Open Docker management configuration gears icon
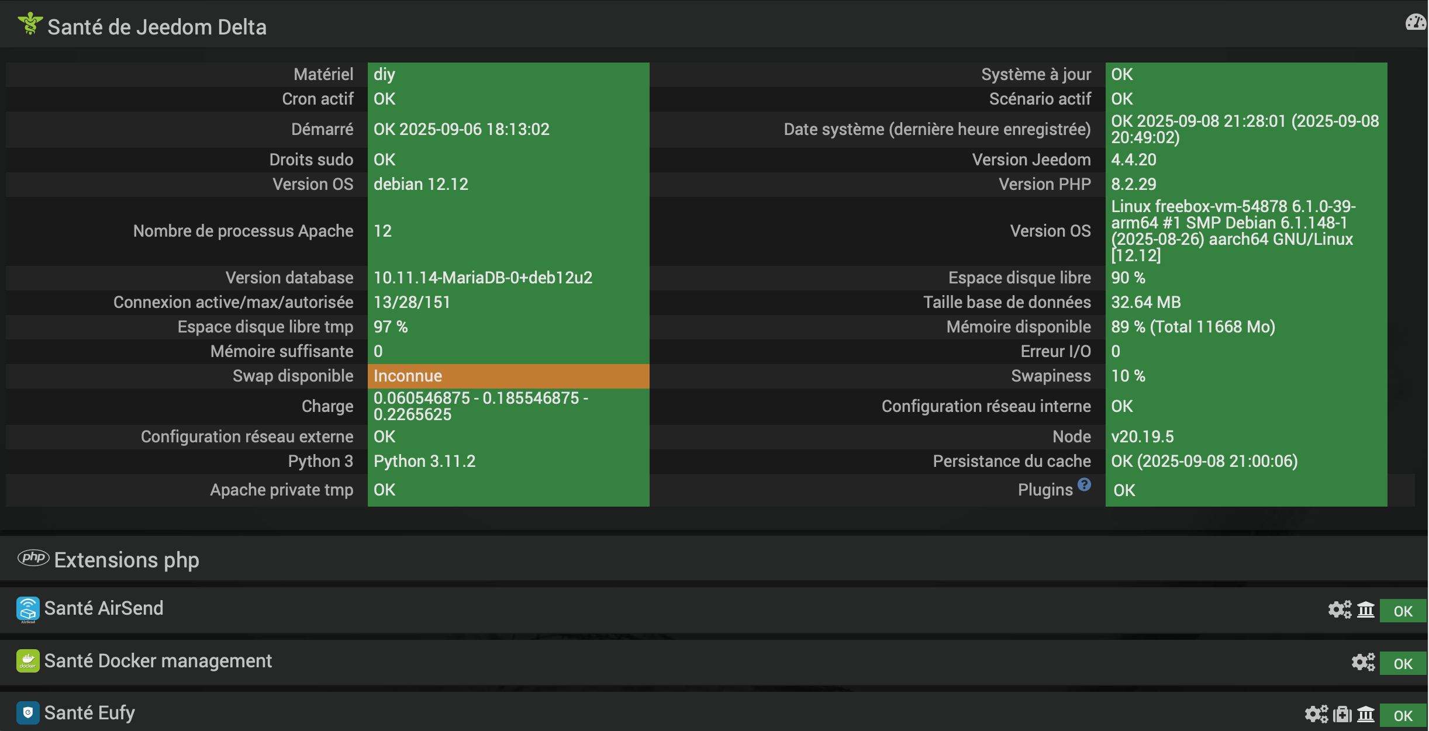 1362,662
